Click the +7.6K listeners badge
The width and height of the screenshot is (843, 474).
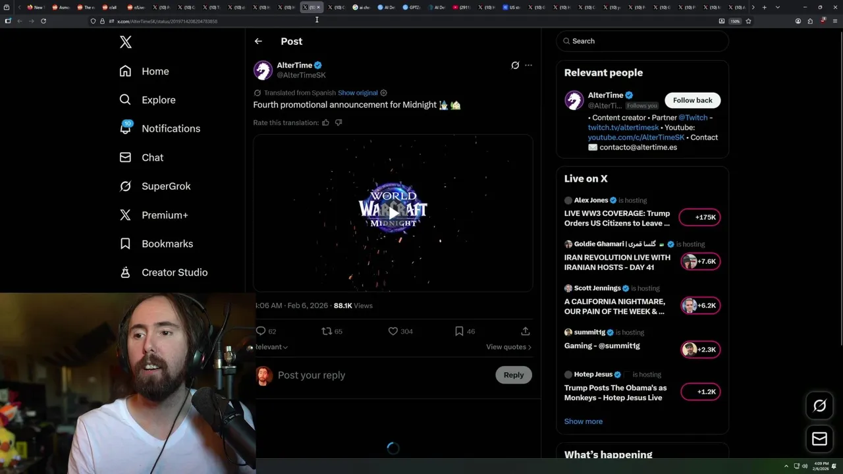(x=701, y=261)
